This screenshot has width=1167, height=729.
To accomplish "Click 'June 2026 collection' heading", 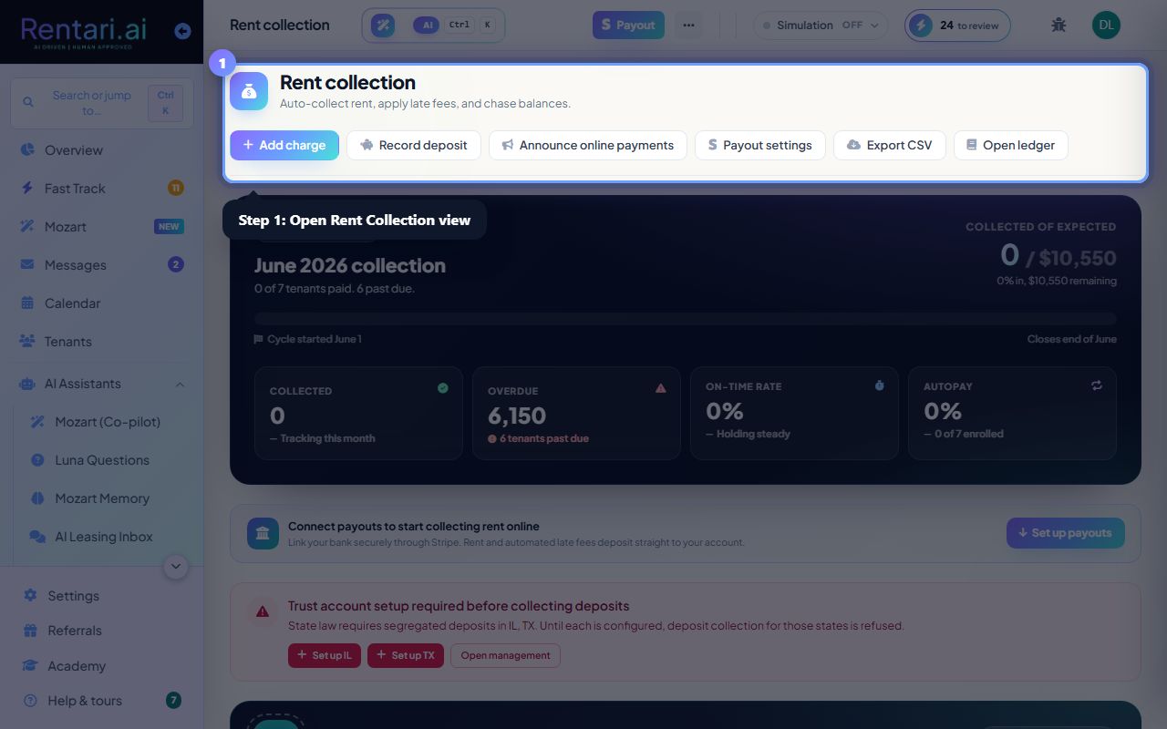I will (350, 265).
